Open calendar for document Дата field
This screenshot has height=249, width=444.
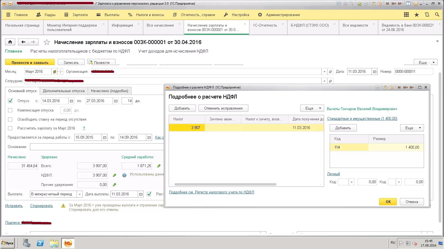375,72
